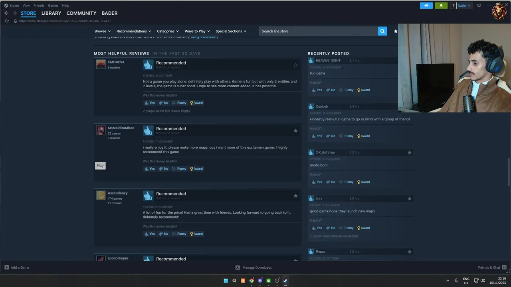Screen dimensions: 511x287
Task: Mark CMD4EVA's review as Funny
Action: tap(179, 103)
